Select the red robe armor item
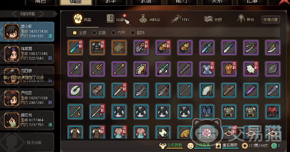The height and width of the screenshot is (152, 290). click(x=273, y=112)
